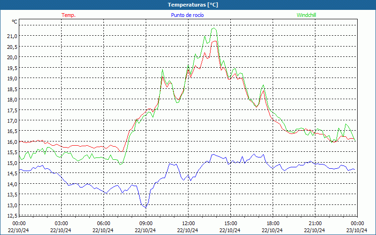Click the 06:00 time axis label
Viewport: 376px width, 235px height.
(x=103, y=223)
